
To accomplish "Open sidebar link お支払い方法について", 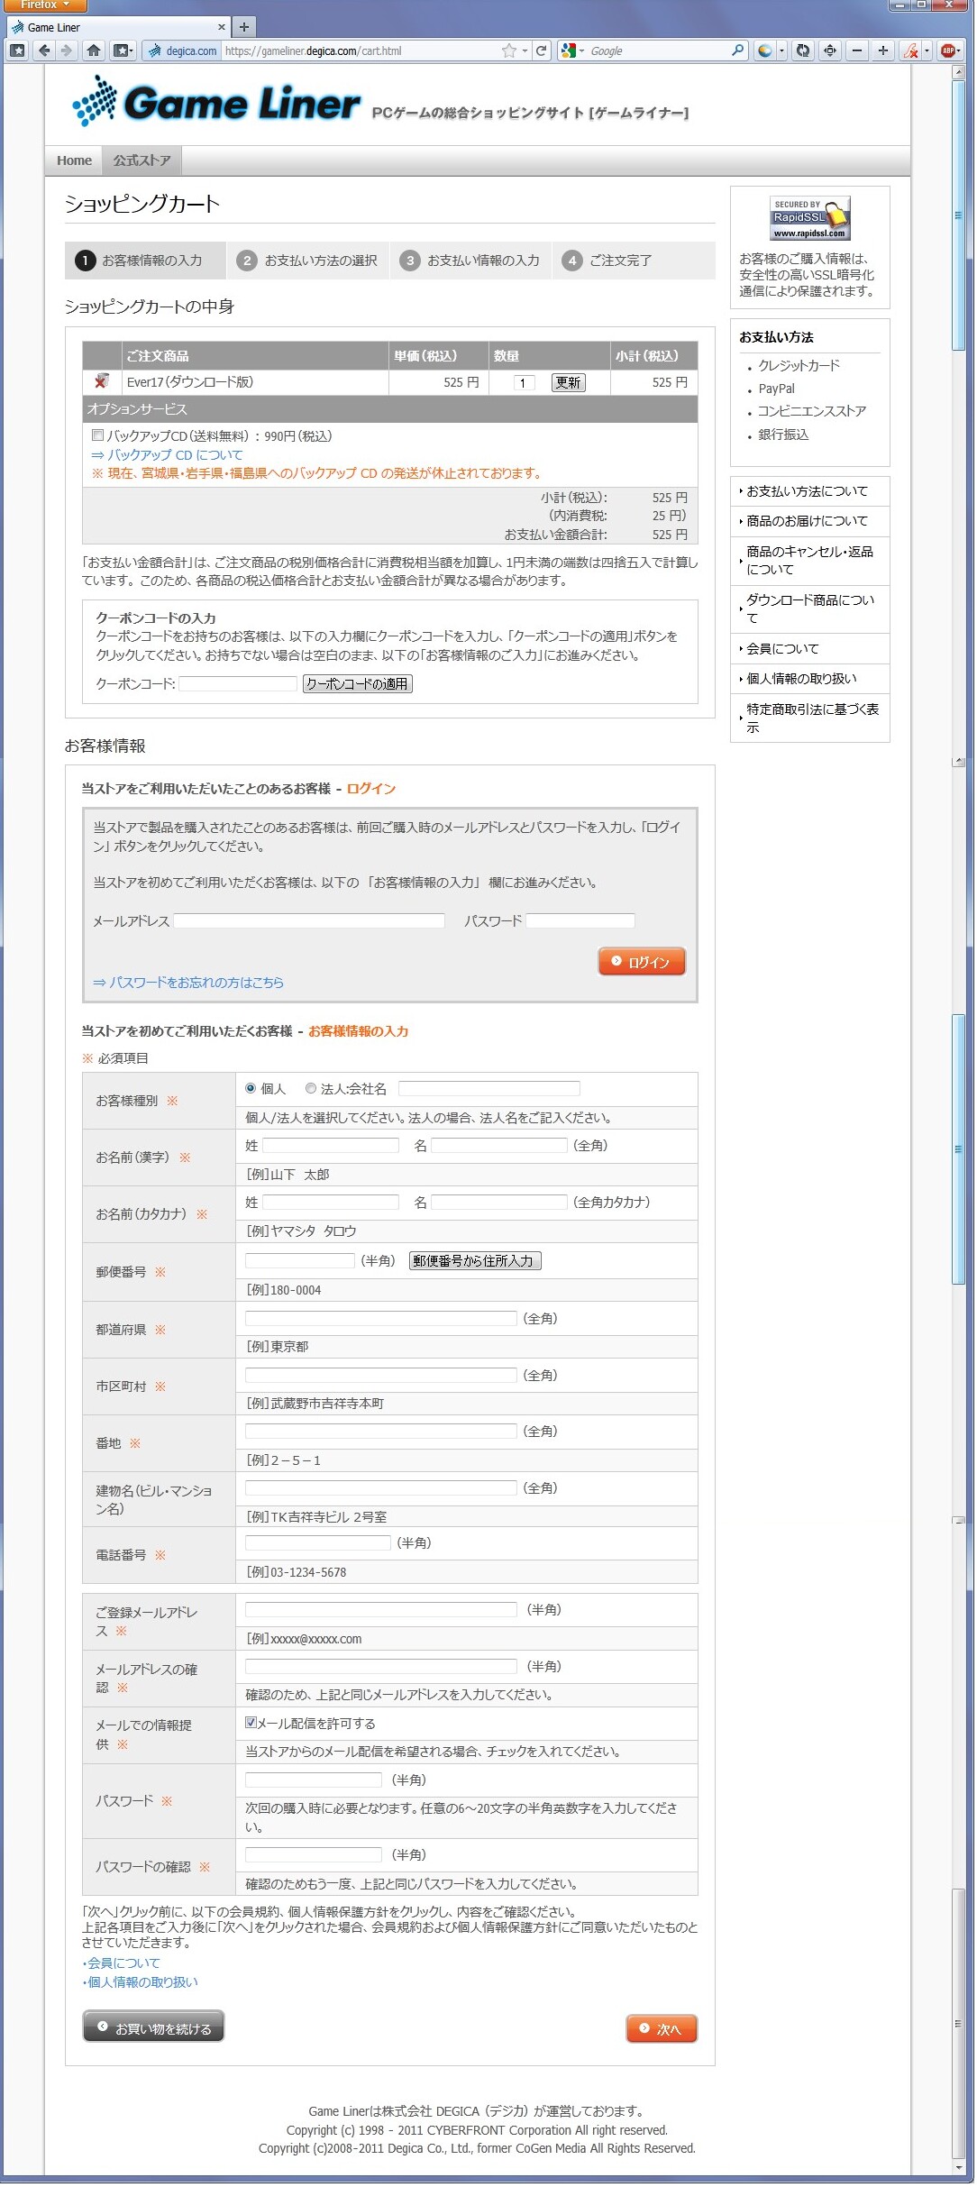I will click(808, 491).
